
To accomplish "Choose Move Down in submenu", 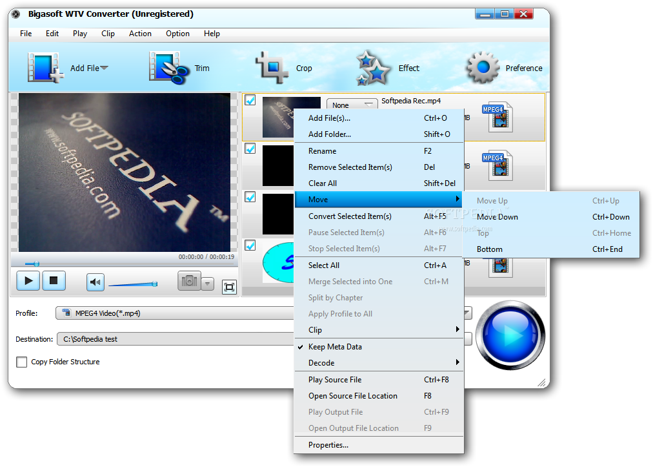I will [552, 217].
